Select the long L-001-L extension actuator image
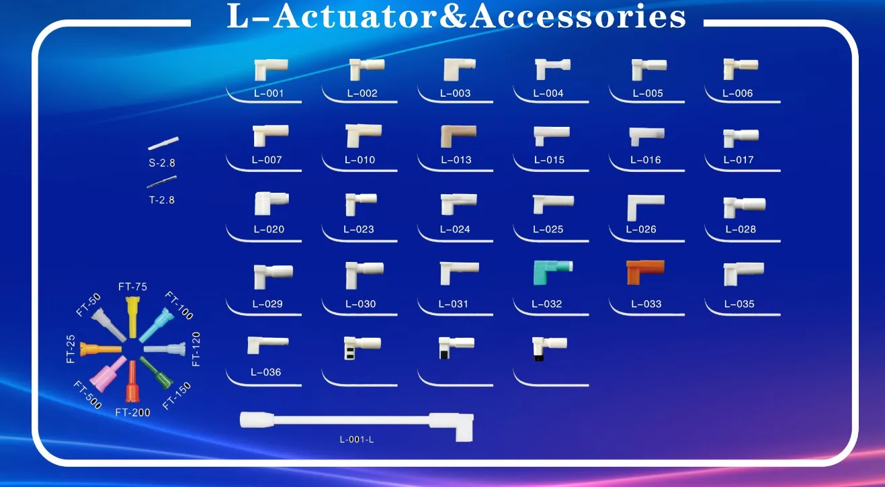 (x=357, y=427)
